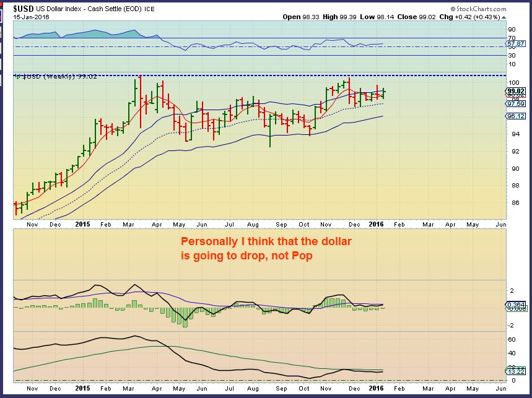Click the 2016 year label on price chart axis
The width and height of the screenshot is (532, 398).
[x=376, y=224]
